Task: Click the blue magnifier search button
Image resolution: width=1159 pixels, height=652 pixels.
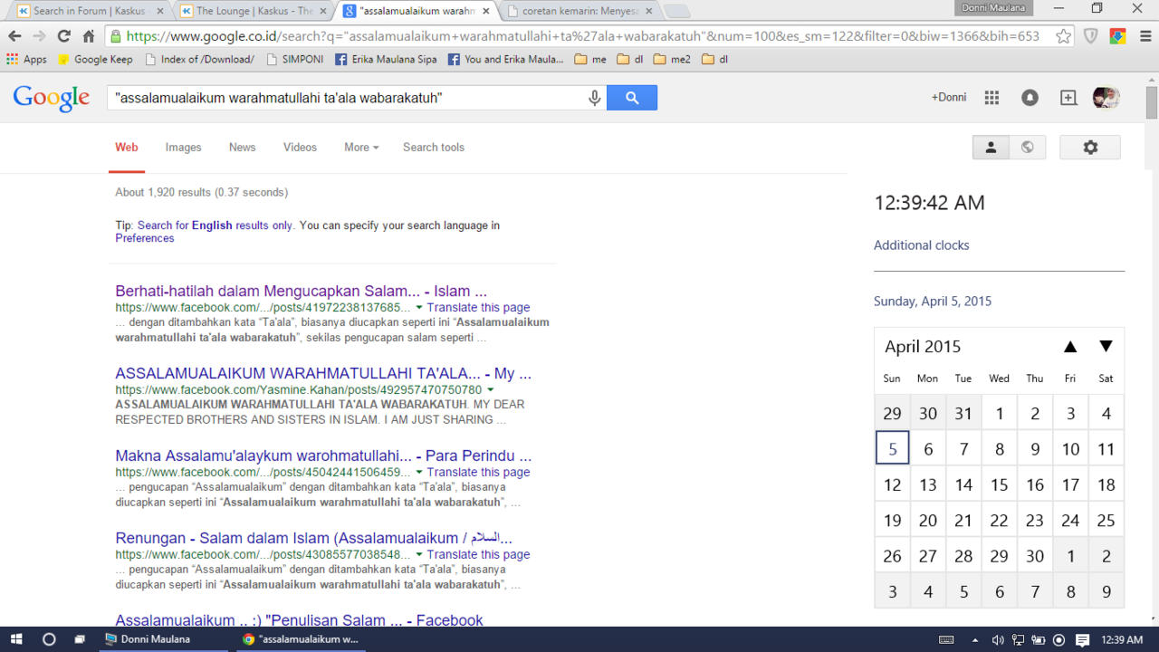Action: pos(632,98)
